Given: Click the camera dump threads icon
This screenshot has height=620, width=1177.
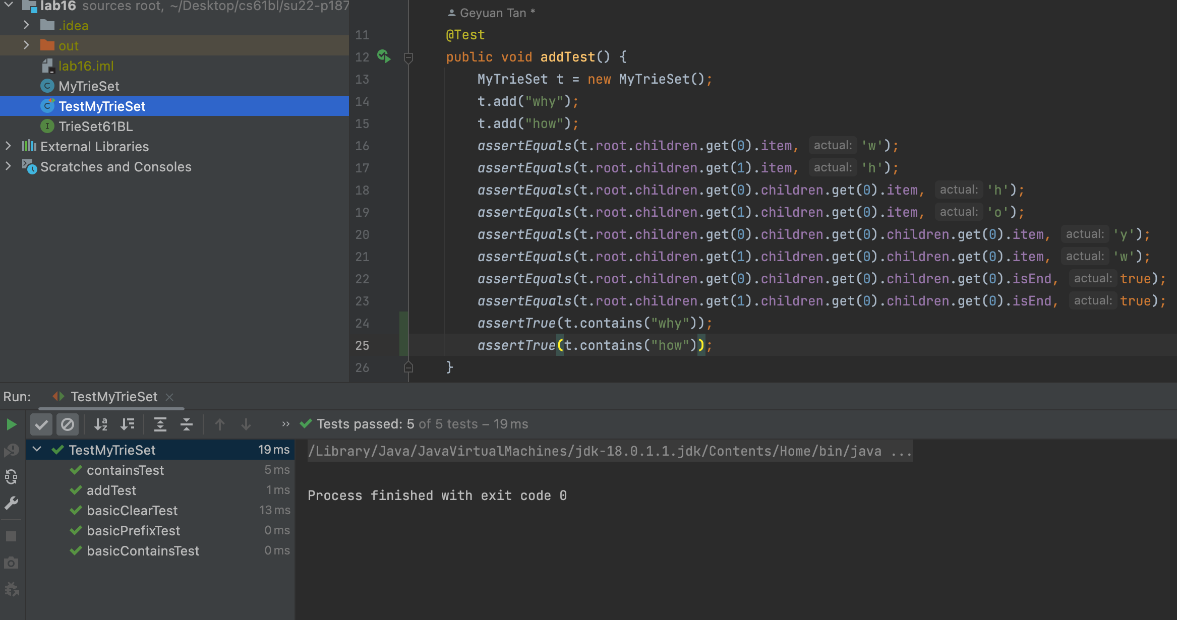Looking at the screenshot, I should [x=11, y=563].
